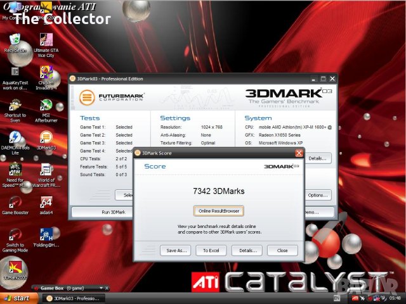The height and width of the screenshot is (304, 406).
Task: Click the Sound Tests 0 of 3 value
Action: coord(121,175)
